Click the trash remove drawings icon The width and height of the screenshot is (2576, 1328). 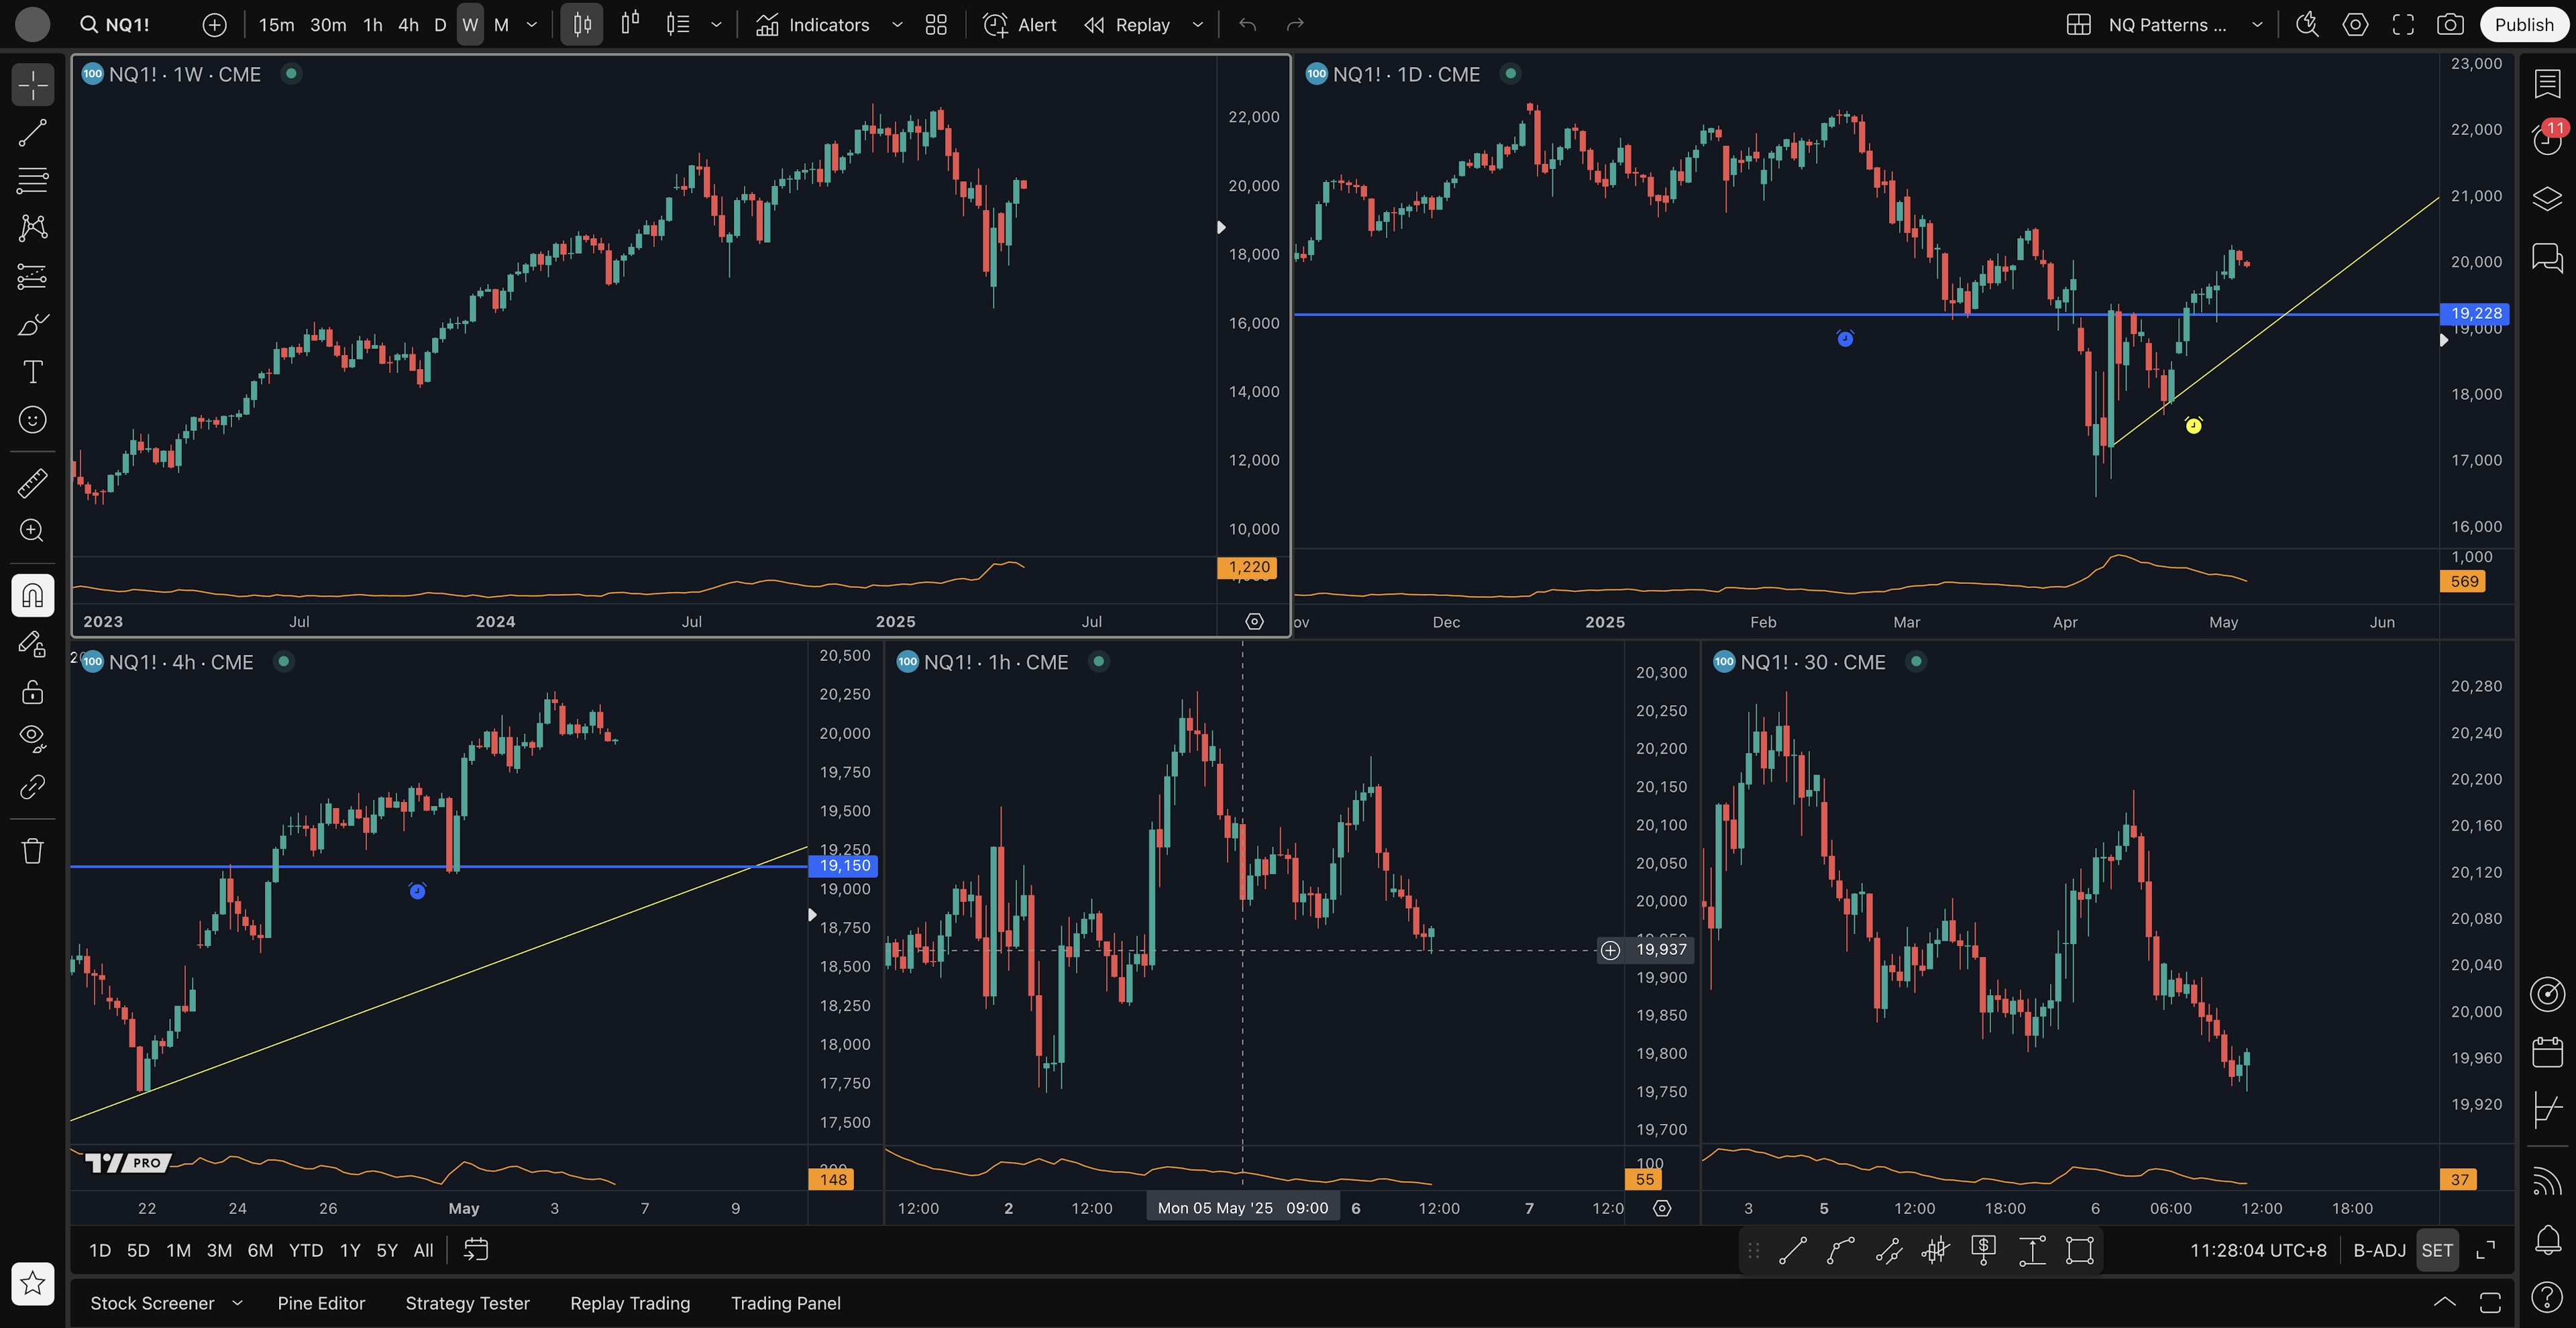32,851
